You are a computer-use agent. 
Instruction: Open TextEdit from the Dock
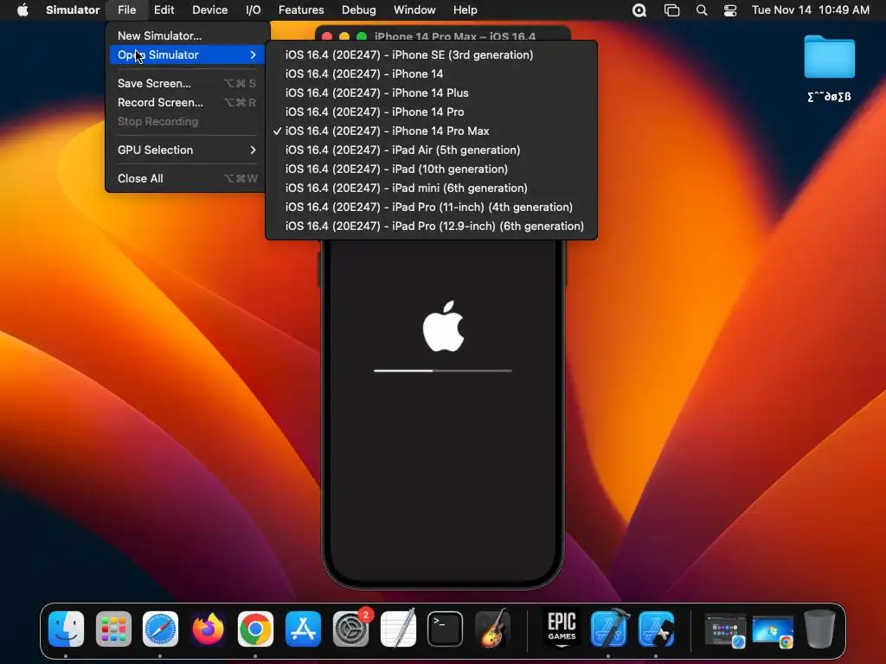(x=398, y=629)
